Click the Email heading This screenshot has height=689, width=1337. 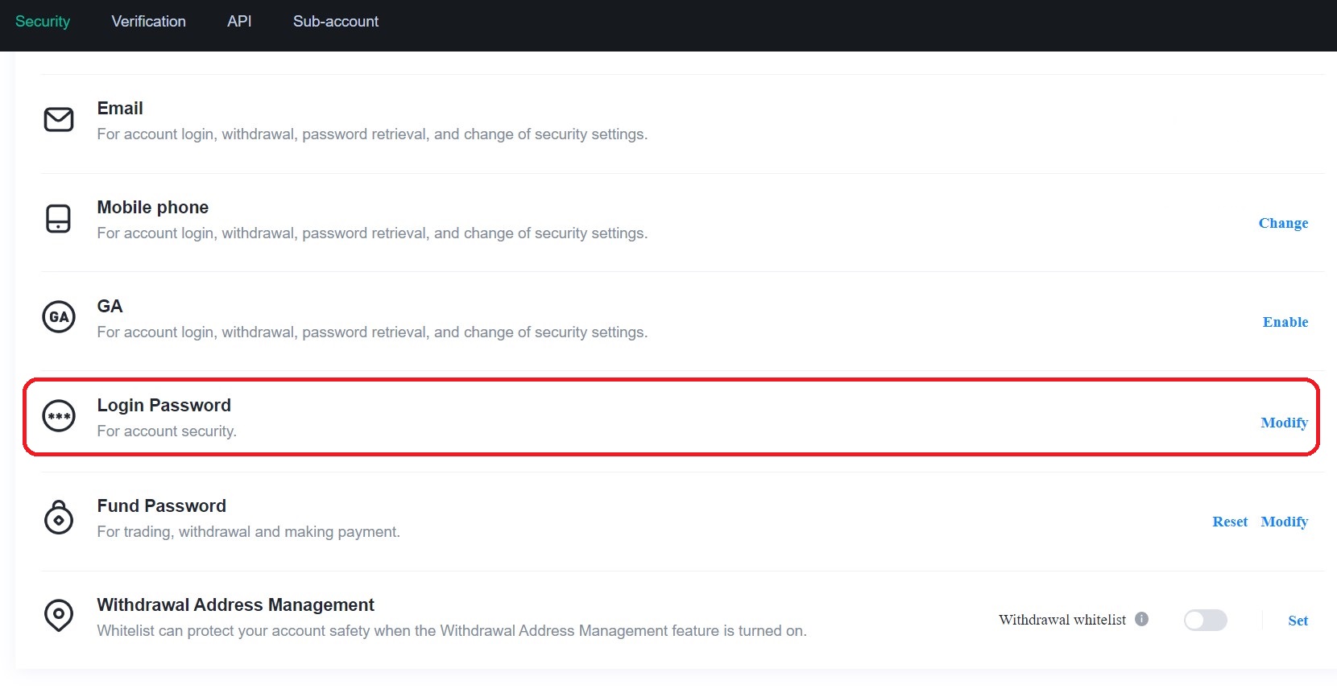pyautogui.click(x=120, y=109)
